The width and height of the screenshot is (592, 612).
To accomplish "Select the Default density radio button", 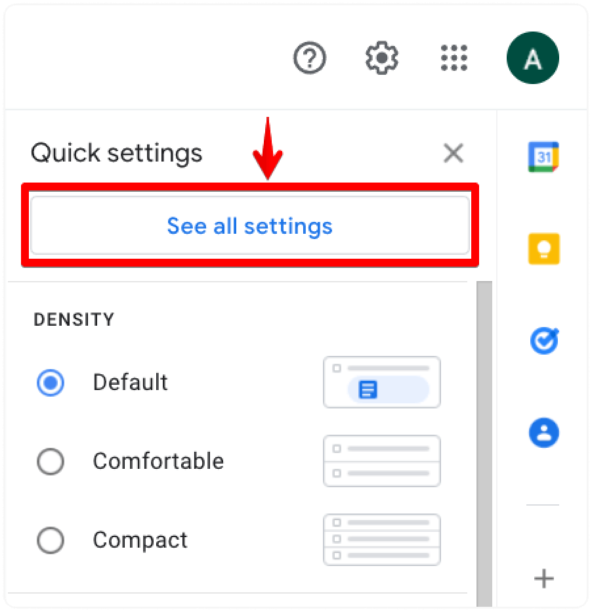I will [x=51, y=382].
